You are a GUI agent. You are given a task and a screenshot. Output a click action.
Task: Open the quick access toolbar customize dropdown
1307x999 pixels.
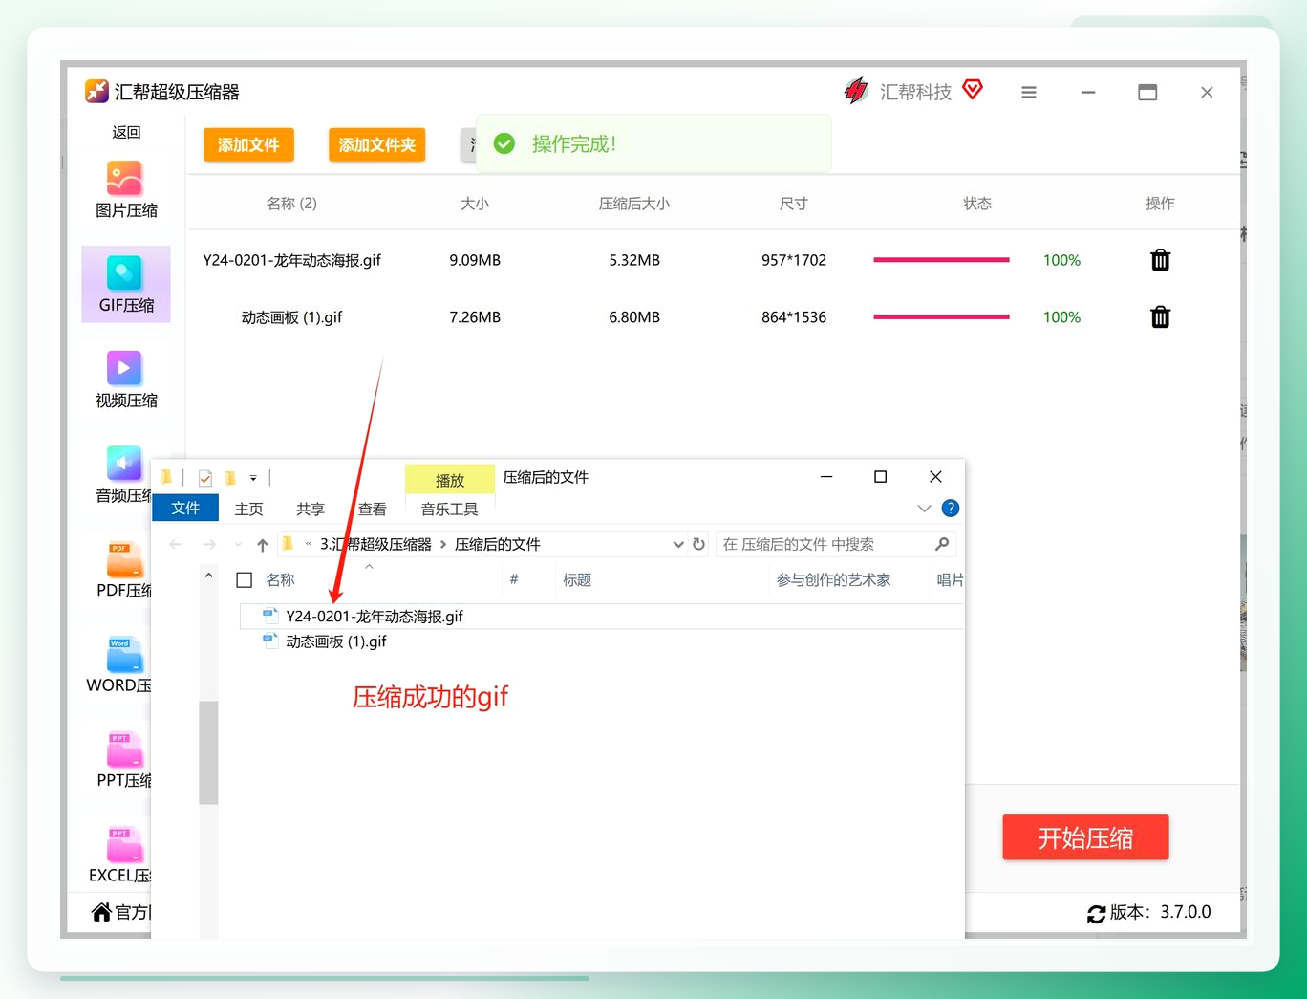(253, 478)
